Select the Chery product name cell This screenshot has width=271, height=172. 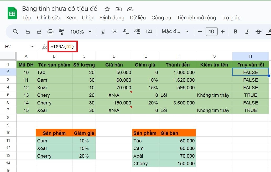pos(54,95)
